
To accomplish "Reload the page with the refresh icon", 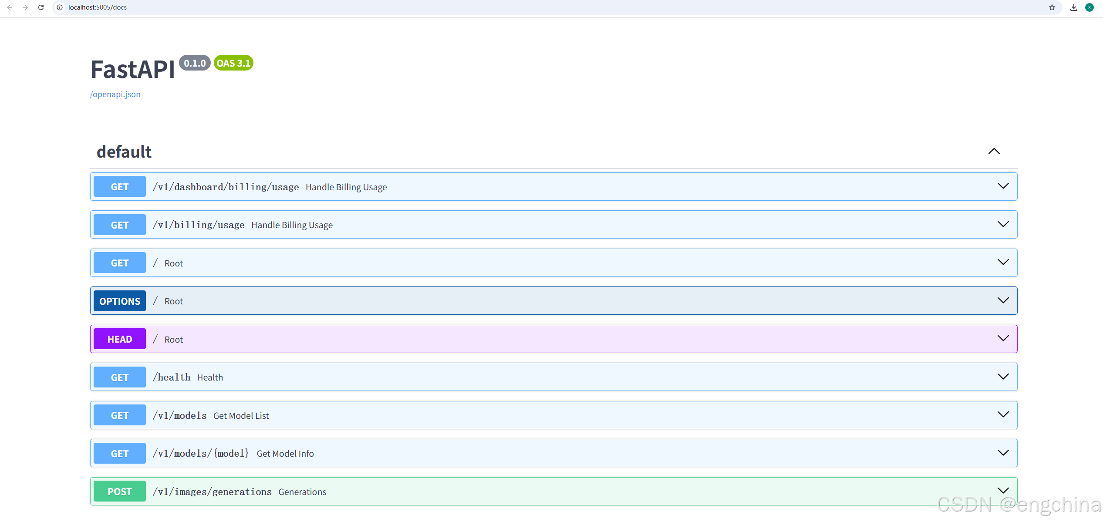I will coord(41,7).
